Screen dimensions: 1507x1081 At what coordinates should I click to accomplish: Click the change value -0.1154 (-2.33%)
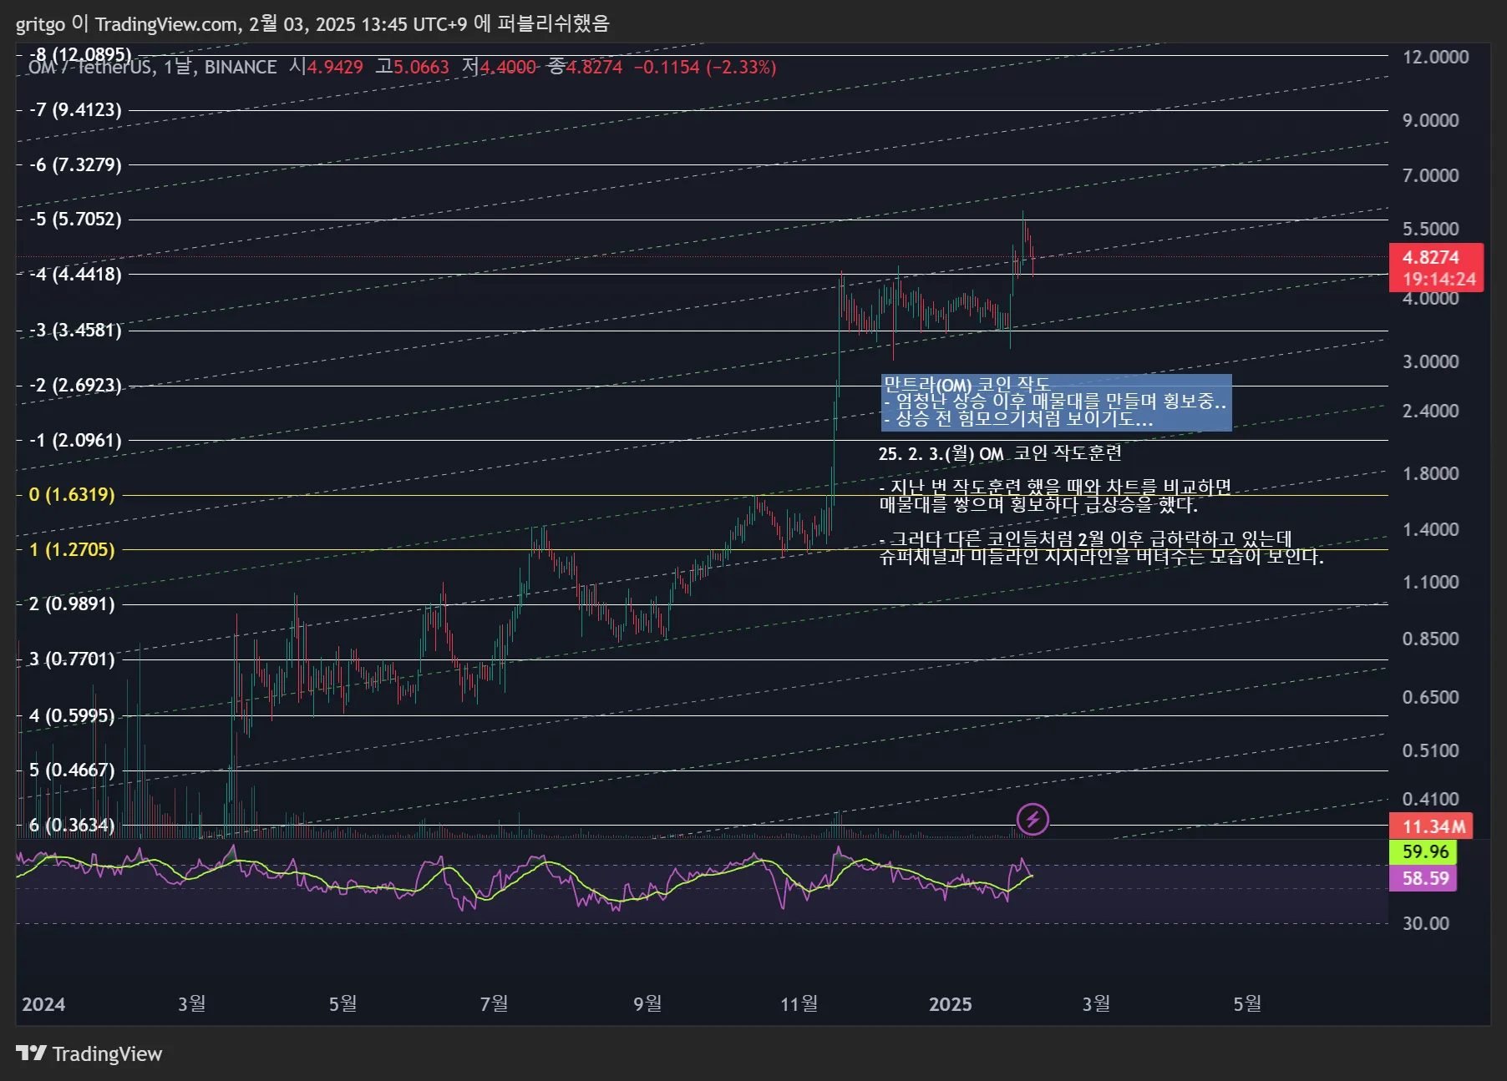coord(705,67)
